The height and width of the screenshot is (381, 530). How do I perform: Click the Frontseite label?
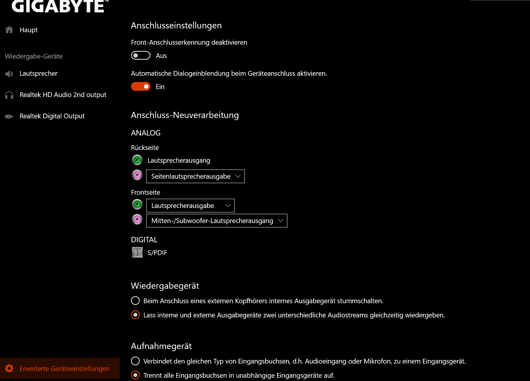pyautogui.click(x=145, y=192)
